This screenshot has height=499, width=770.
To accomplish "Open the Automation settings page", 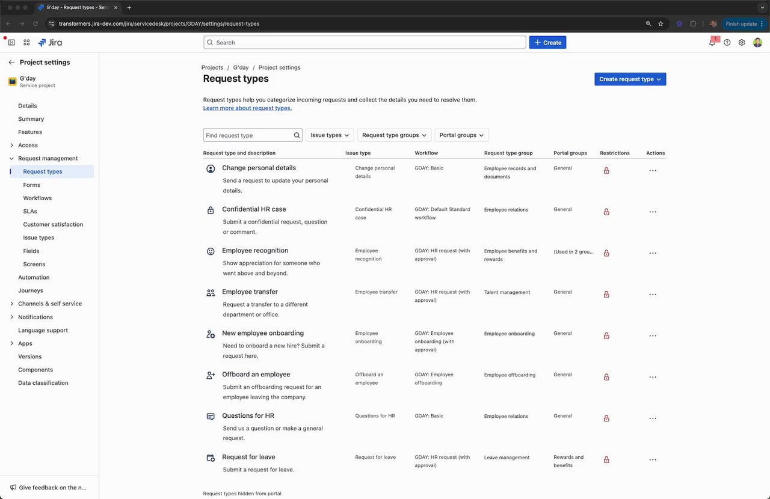I will [x=34, y=278].
